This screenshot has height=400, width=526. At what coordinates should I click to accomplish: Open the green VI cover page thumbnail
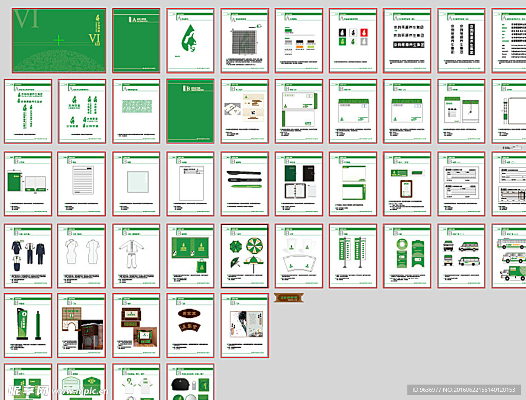59,41
